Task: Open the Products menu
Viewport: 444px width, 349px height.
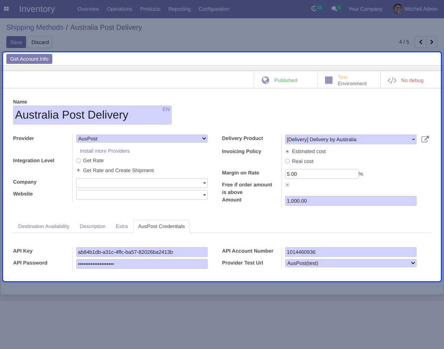Action: click(150, 9)
